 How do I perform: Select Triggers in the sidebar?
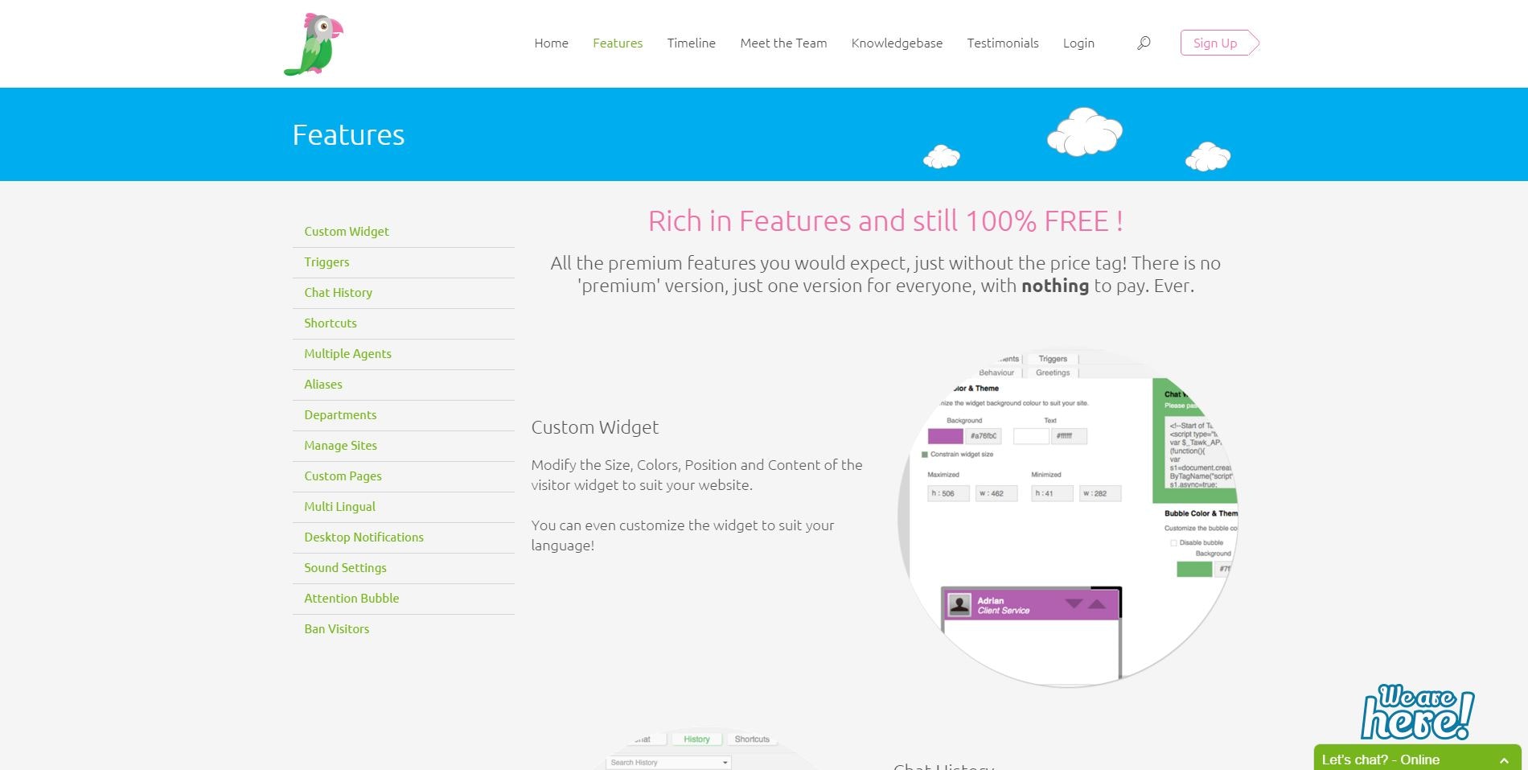click(327, 261)
